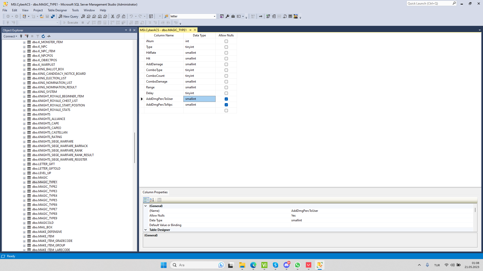The height and width of the screenshot is (271, 483).
Task: Click the Object Explorer vertical scrollbar thumb
Action: 135,148
